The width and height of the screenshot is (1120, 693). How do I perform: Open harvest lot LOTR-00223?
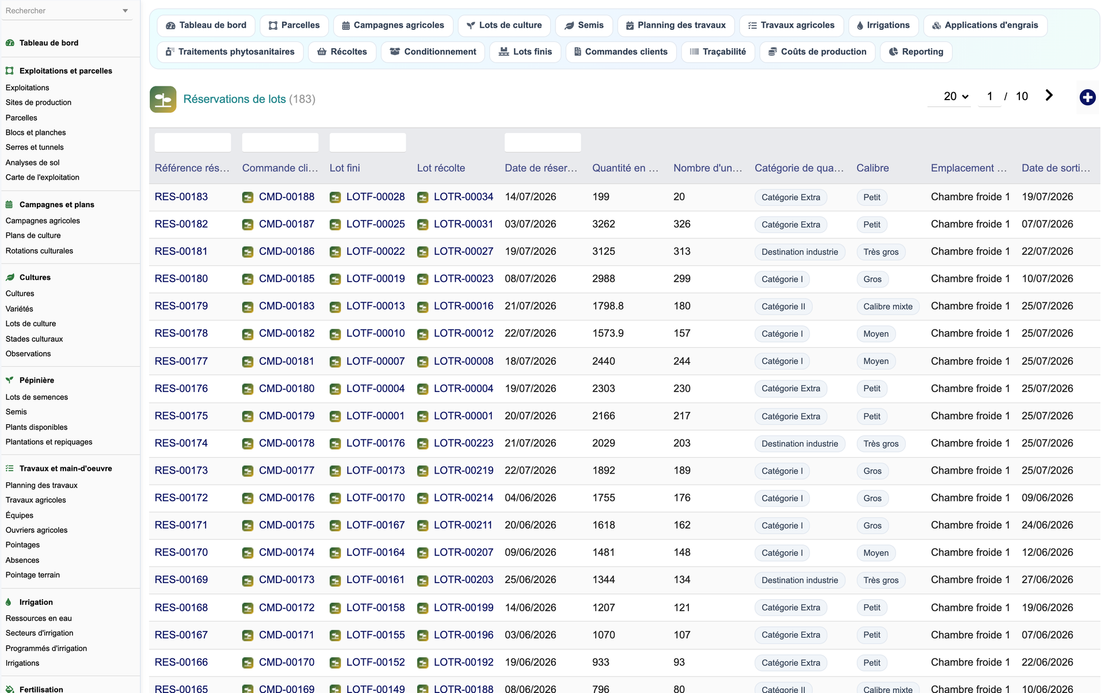coord(463,443)
